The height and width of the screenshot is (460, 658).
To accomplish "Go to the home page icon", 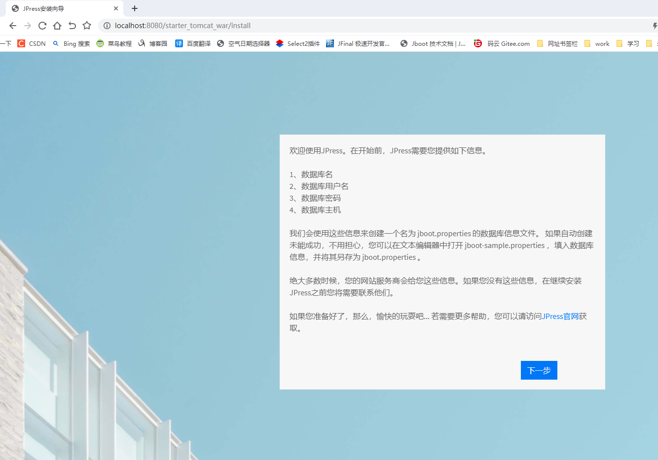I will point(57,26).
